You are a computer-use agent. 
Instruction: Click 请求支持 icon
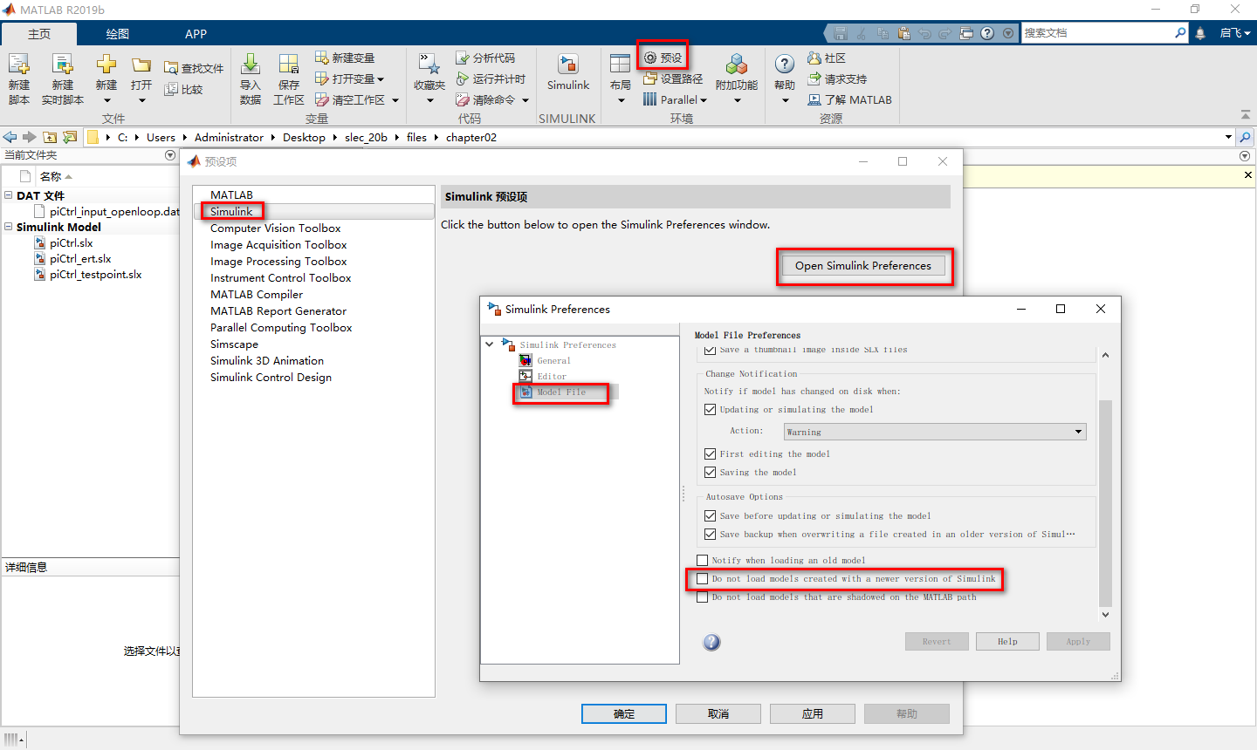click(x=814, y=78)
